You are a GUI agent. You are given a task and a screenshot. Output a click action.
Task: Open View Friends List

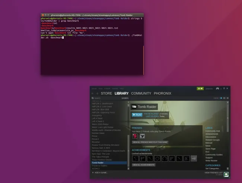coord(214,173)
